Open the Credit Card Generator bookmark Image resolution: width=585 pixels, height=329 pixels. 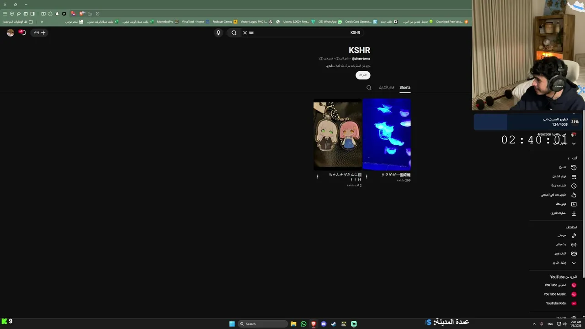[361, 21]
